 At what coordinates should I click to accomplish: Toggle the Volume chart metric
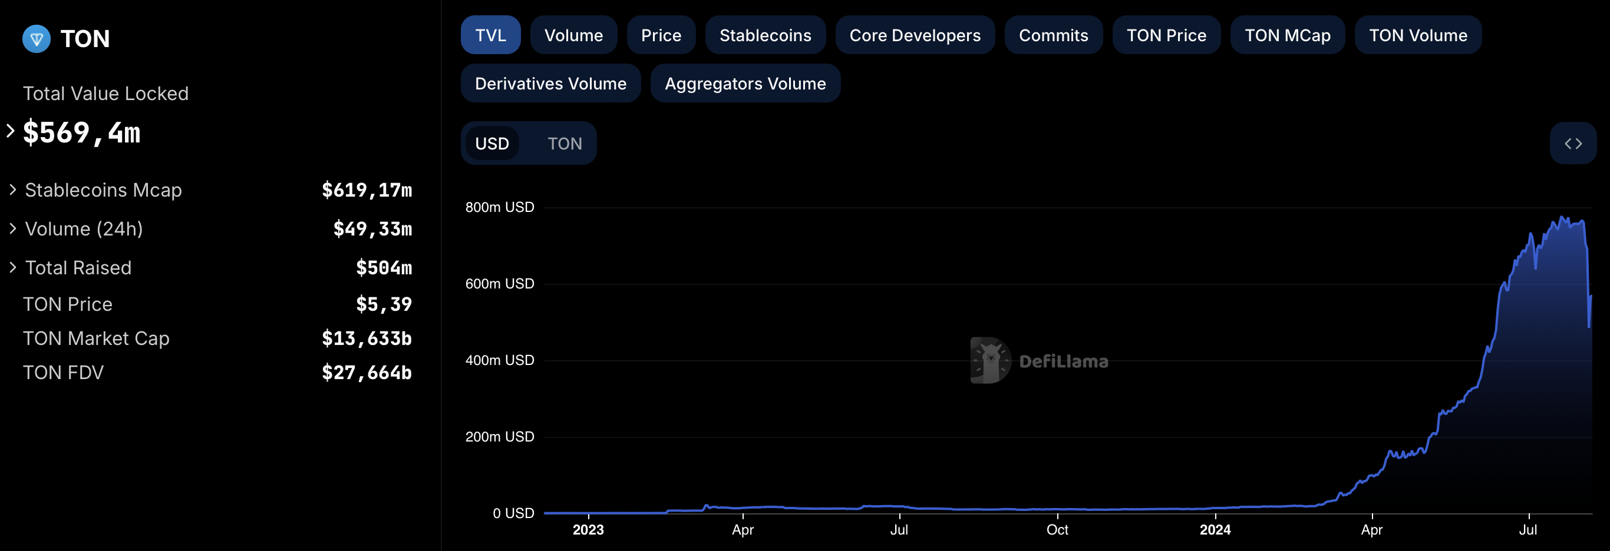[573, 35]
